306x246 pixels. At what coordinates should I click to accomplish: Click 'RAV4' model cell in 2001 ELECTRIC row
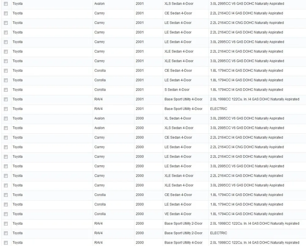98,109
